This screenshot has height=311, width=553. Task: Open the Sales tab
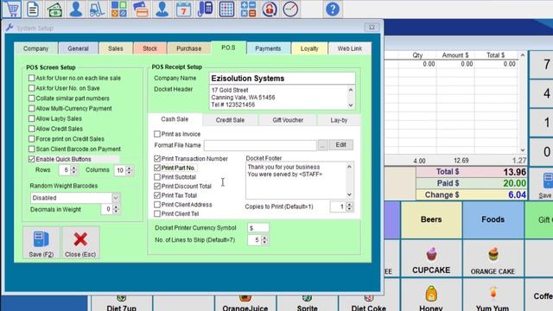pyautogui.click(x=115, y=48)
